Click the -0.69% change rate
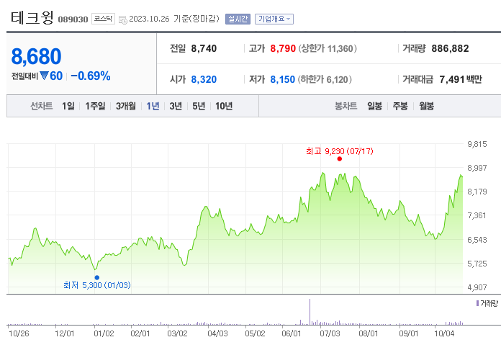 [x=91, y=76]
